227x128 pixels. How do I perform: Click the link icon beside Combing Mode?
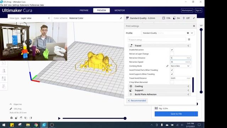pos(167,66)
